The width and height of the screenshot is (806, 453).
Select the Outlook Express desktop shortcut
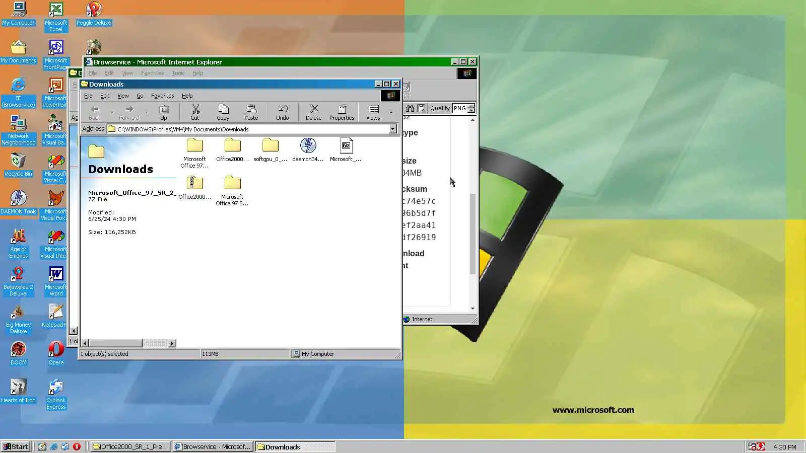(x=56, y=394)
